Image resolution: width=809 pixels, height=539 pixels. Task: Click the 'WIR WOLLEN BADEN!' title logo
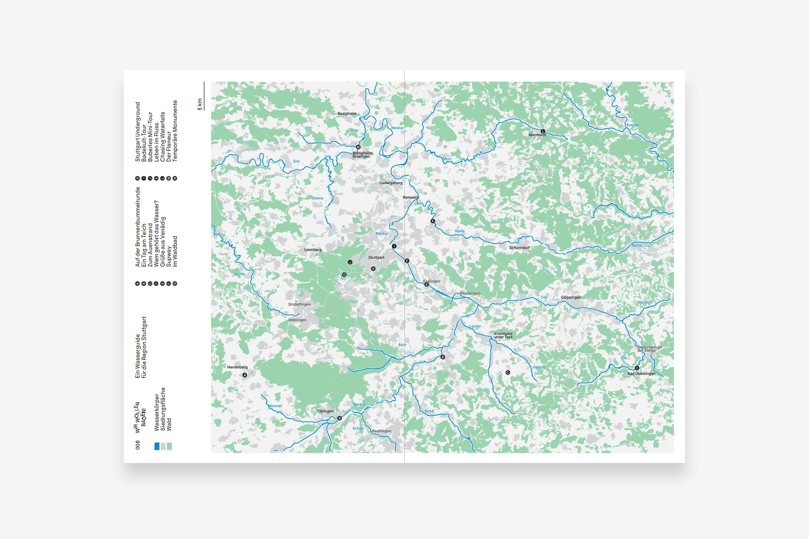140,418
